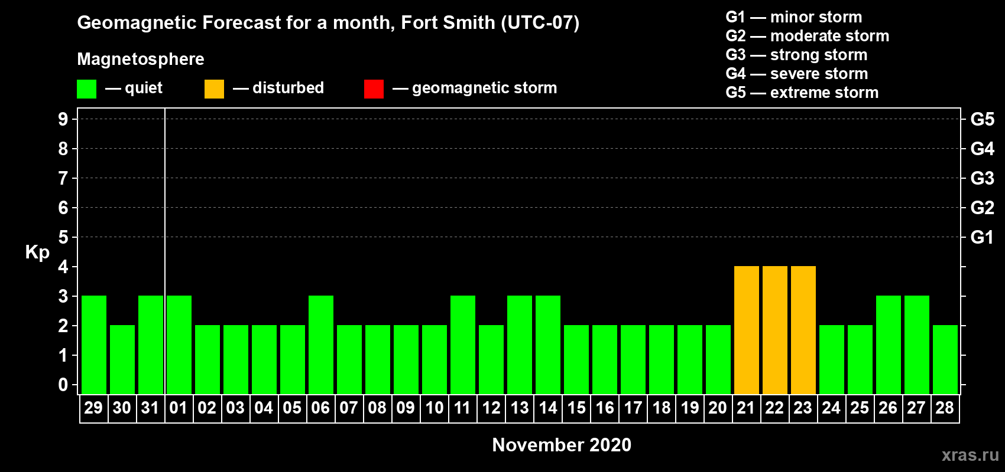
Task: Select the orange bar for day 23
Action: (x=803, y=330)
